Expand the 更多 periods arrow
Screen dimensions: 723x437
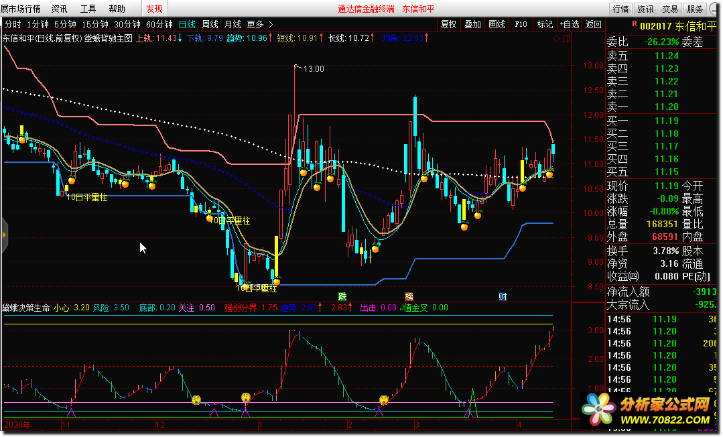(x=271, y=24)
